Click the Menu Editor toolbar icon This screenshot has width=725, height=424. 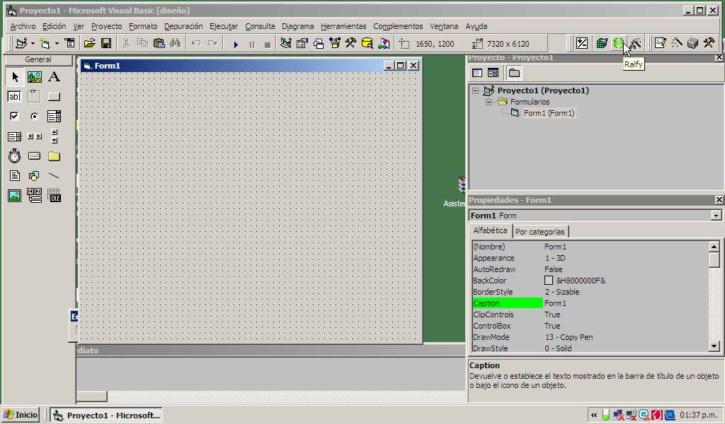[x=70, y=44]
